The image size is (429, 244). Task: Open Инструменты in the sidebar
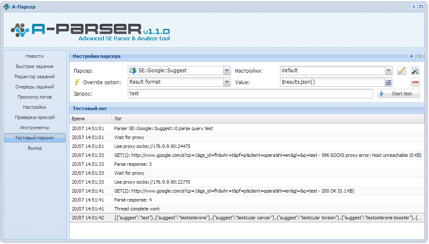(35, 128)
